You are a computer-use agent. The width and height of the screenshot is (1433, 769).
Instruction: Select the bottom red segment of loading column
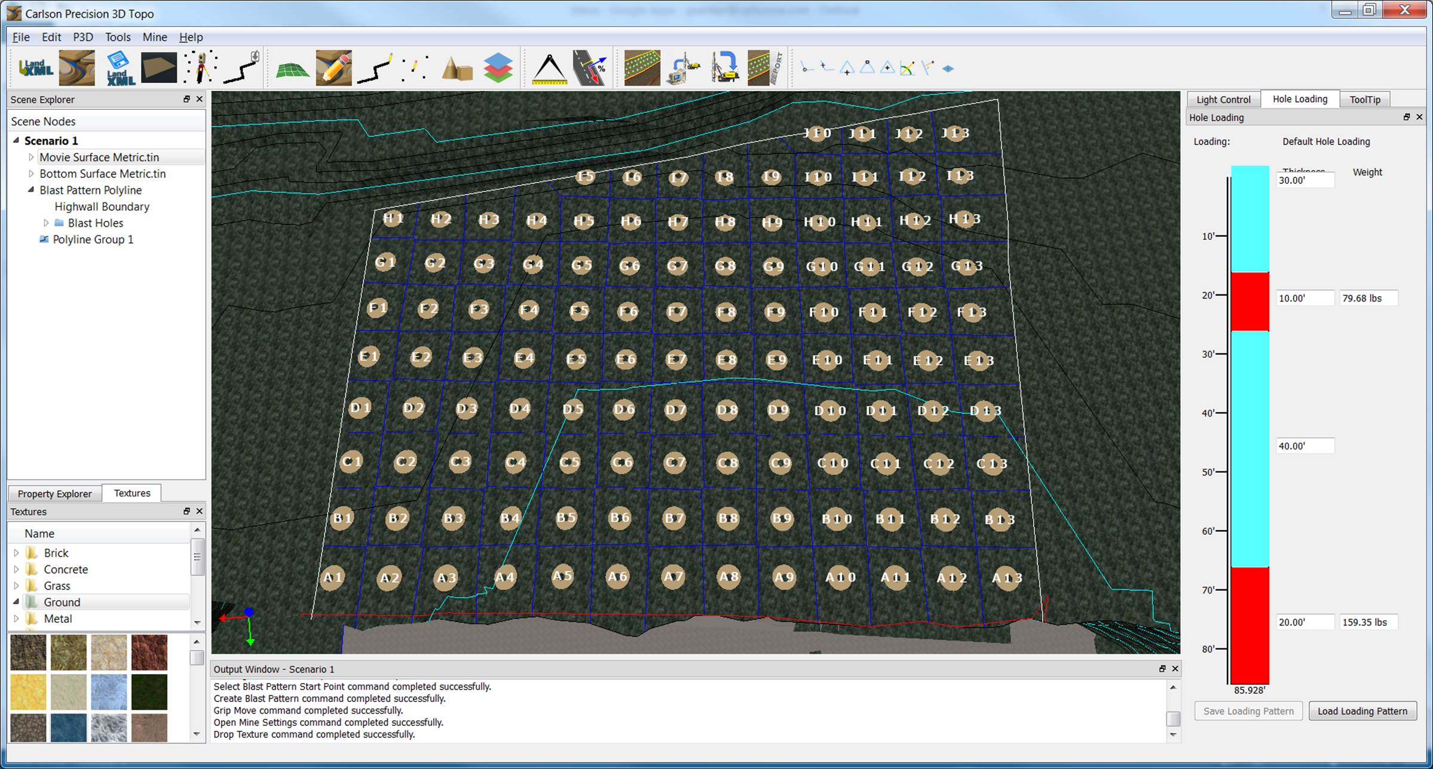(1250, 625)
